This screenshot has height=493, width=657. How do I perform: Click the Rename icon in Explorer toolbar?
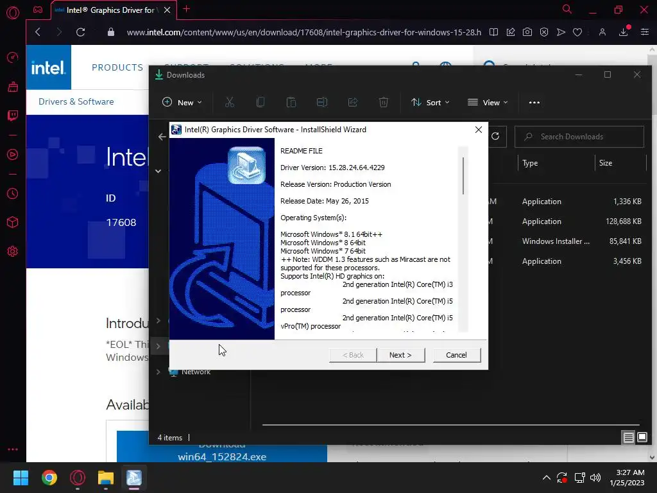(x=322, y=102)
